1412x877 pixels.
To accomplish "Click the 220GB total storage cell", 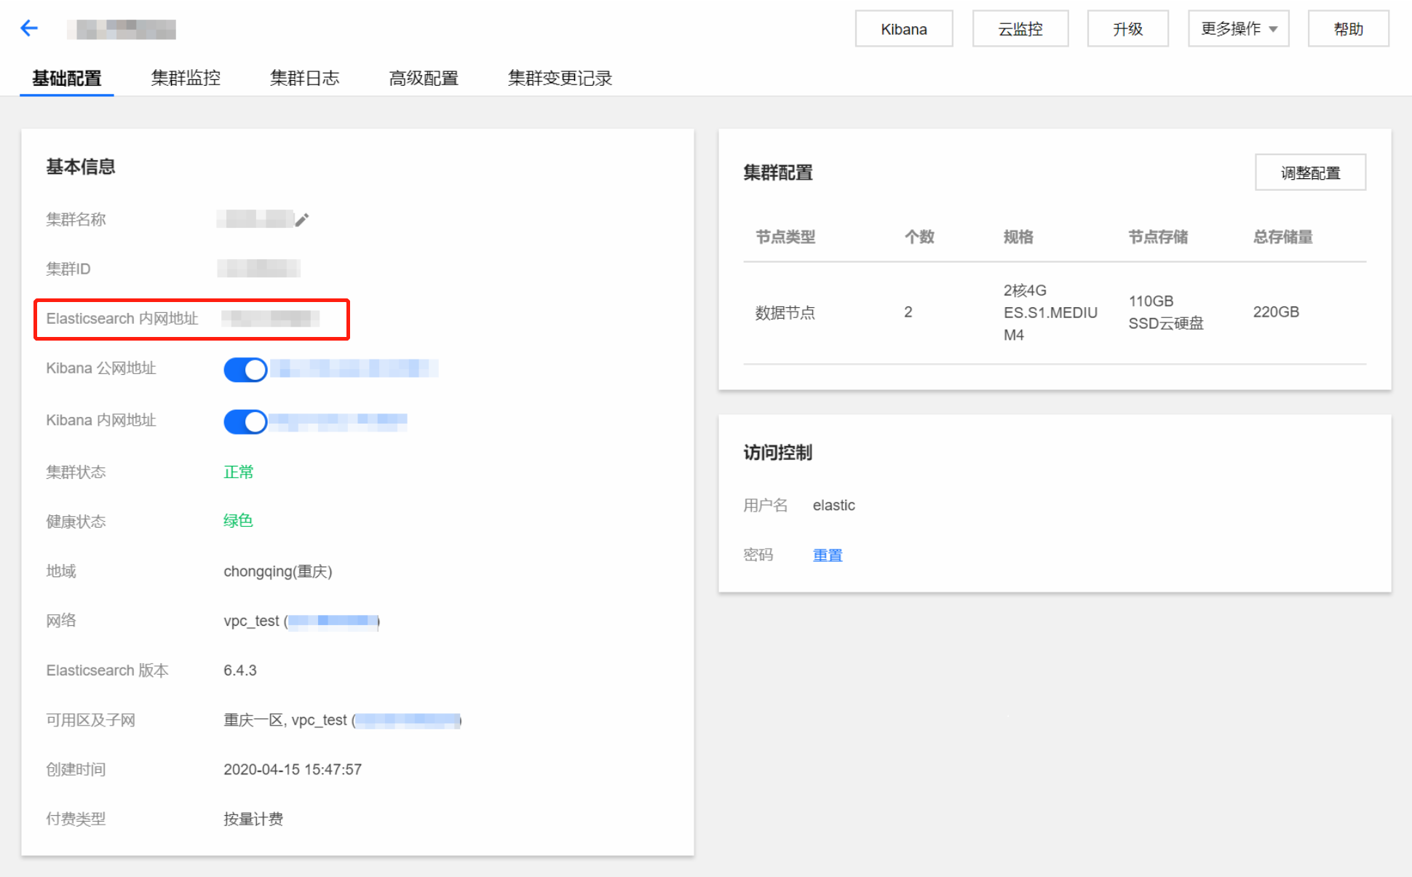I will click(x=1276, y=312).
